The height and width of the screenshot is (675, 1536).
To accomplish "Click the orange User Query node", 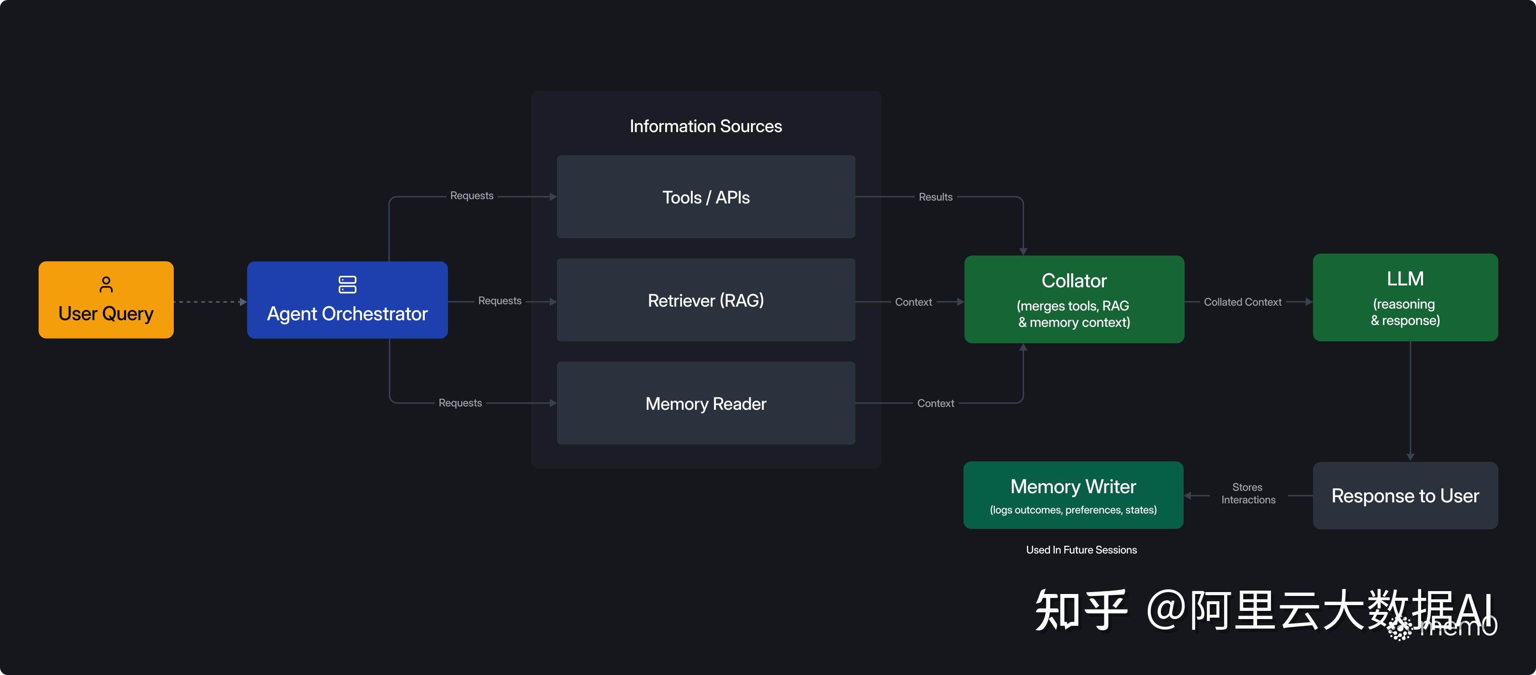I will point(106,300).
